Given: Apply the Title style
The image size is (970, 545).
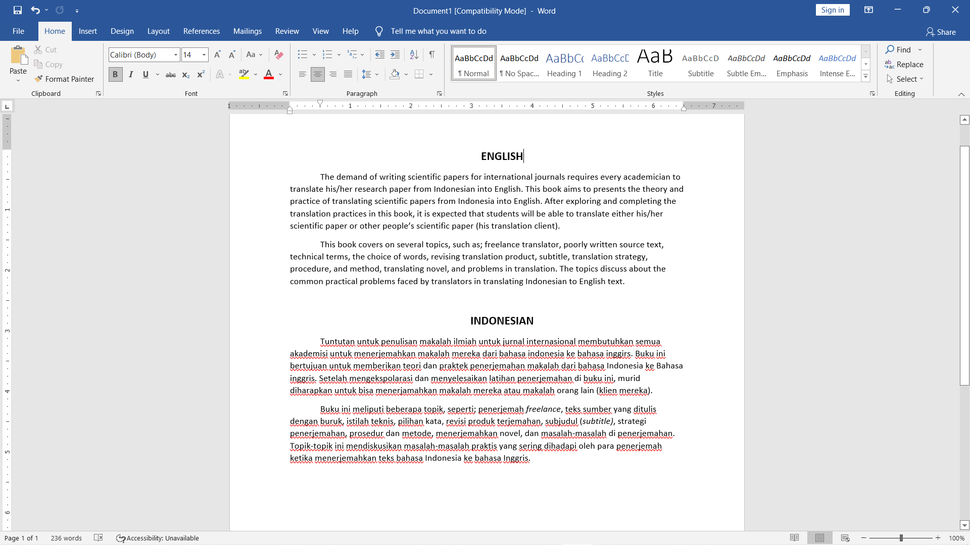Looking at the screenshot, I should [x=655, y=63].
